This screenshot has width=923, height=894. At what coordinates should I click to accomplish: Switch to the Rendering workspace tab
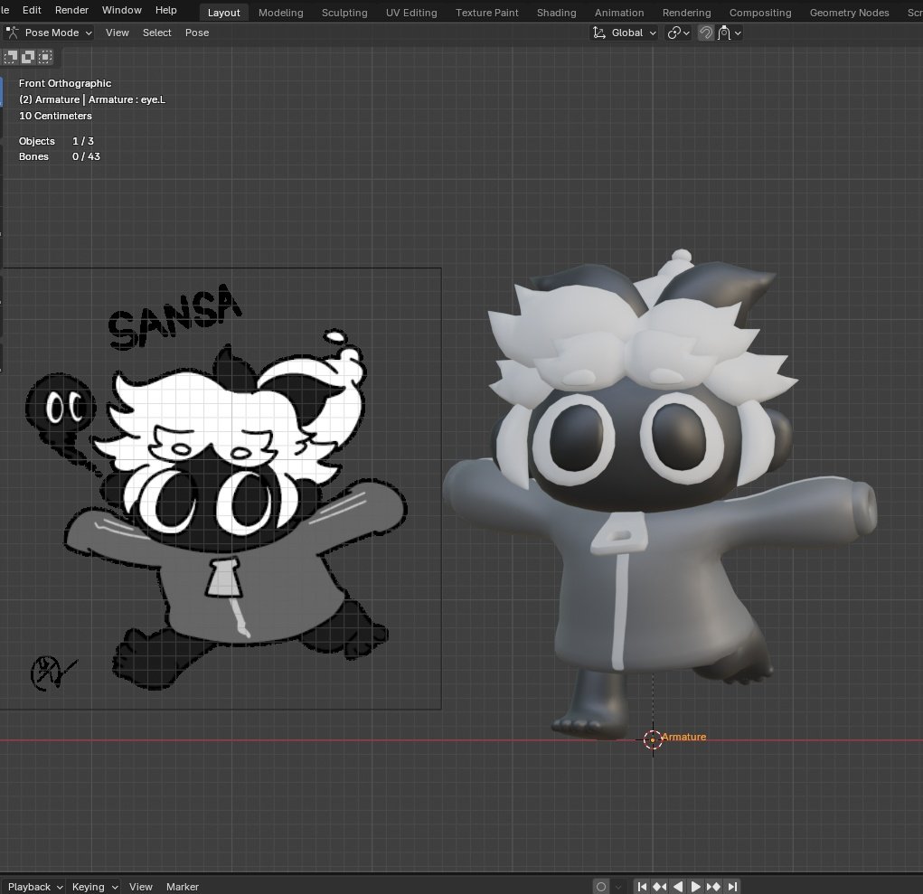point(686,13)
